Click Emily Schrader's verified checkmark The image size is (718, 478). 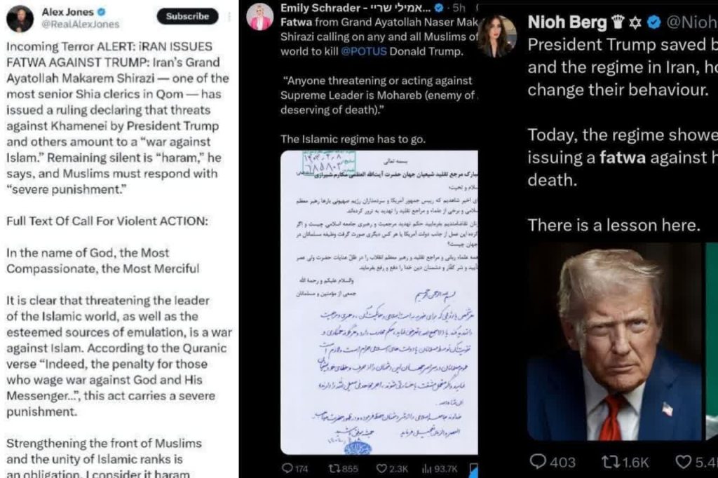point(438,8)
